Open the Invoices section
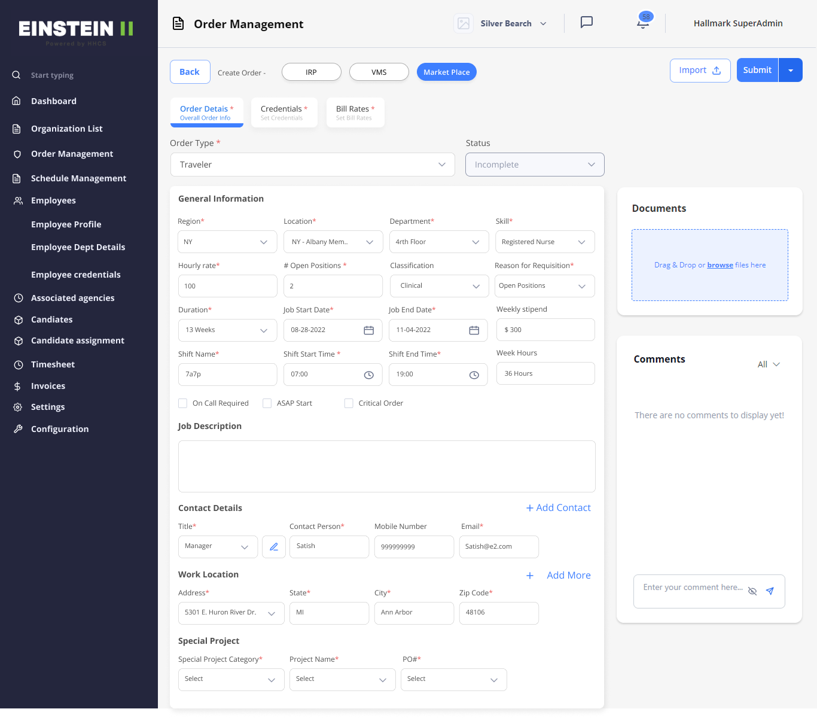This screenshot has width=817, height=718. coord(48,386)
